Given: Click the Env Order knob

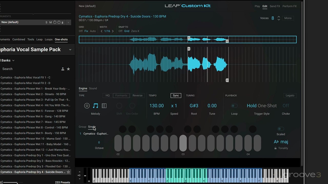Looking at the screenshot, I should point(132,106).
